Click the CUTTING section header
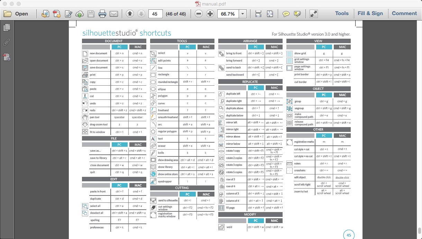The image size is (422, 239). 182,188
